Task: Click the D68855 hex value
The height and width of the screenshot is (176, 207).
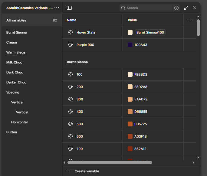Action: pos(141,112)
